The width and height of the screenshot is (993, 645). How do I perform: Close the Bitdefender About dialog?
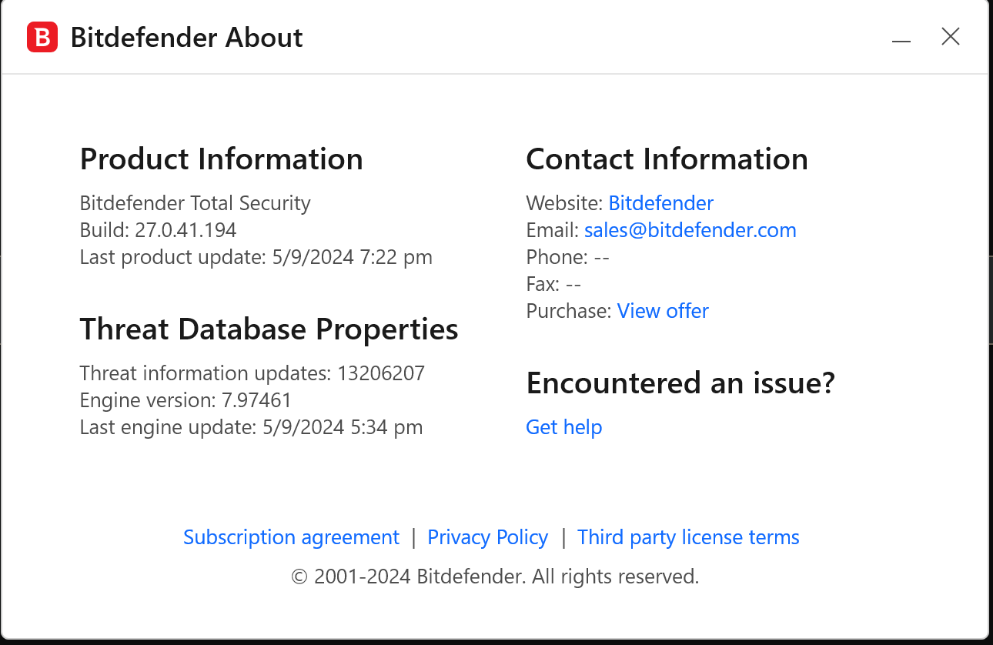pyautogui.click(x=951, y=37)
